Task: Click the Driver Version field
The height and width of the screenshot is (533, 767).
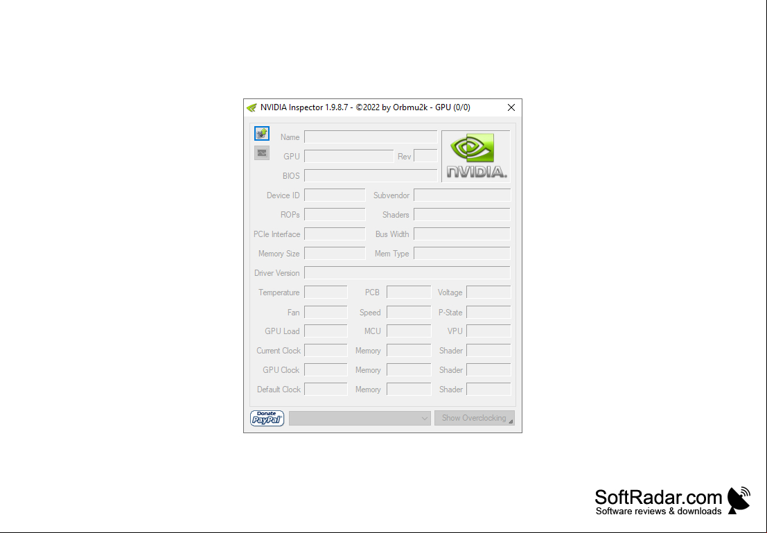Action: (x=407, y=272)
